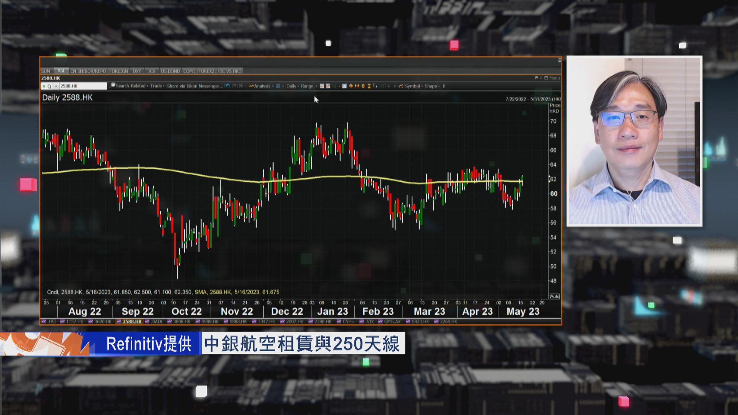Image resolution: width=738 pixels, height=415 pixels.
Task: Click the zoom interval hourglass icon
Action: point(369,86)
